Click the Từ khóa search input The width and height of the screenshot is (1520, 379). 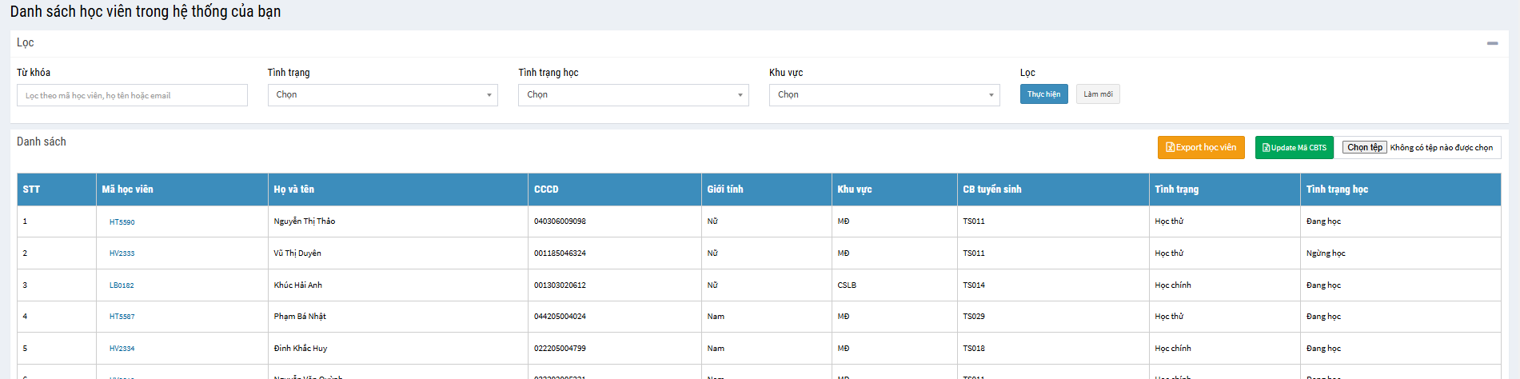132,95
